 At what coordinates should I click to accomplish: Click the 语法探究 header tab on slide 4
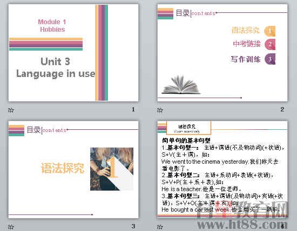188,128
